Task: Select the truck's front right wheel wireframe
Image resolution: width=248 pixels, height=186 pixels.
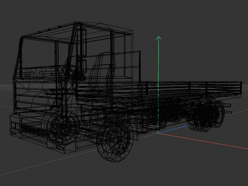Action: coord(115,143)
